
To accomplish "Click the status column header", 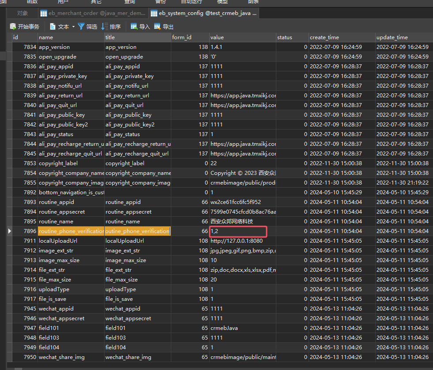I will (292, 37).
